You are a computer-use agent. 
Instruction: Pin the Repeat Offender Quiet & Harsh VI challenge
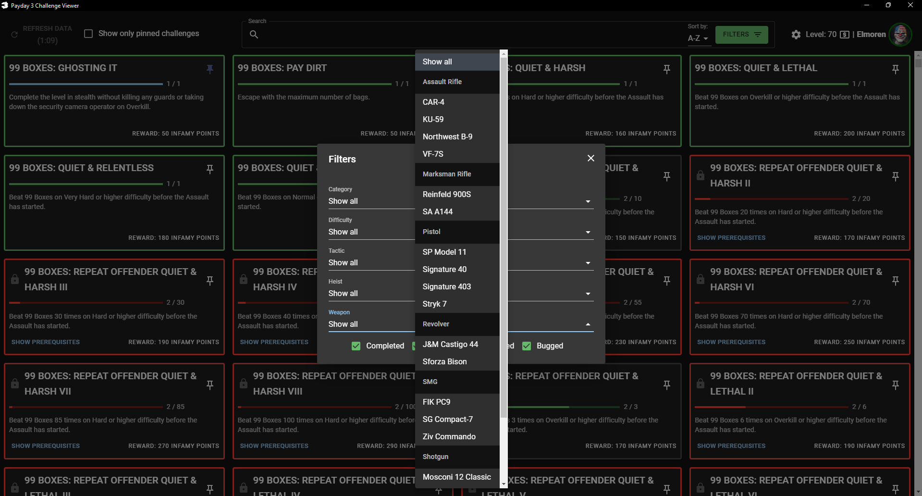pos(896,281)
